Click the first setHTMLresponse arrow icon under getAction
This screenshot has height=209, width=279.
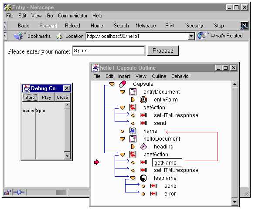(143, 115)
